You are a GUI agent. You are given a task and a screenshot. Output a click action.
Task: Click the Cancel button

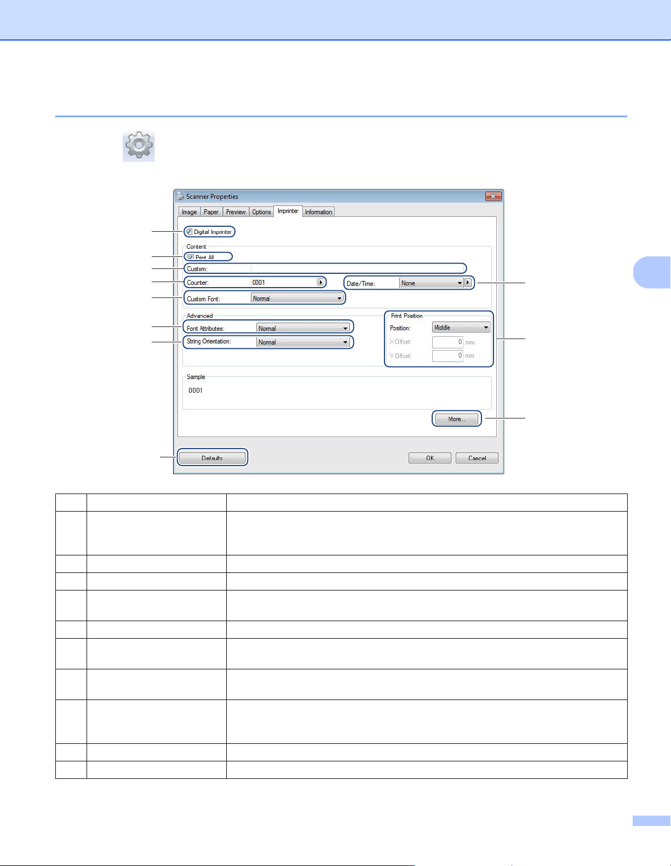477,458
